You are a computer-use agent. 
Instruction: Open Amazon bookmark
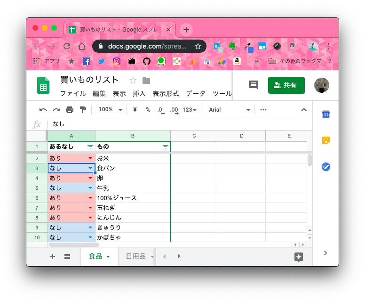tap(237, 61)
